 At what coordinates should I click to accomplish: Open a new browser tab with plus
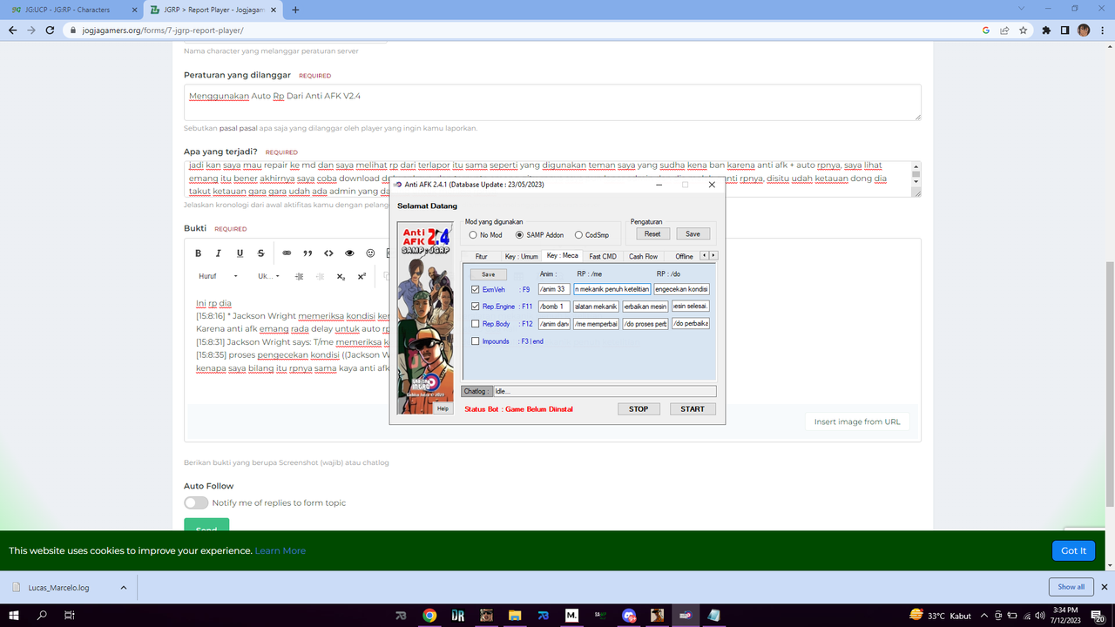pyautogui.click(x=295, y=10)
